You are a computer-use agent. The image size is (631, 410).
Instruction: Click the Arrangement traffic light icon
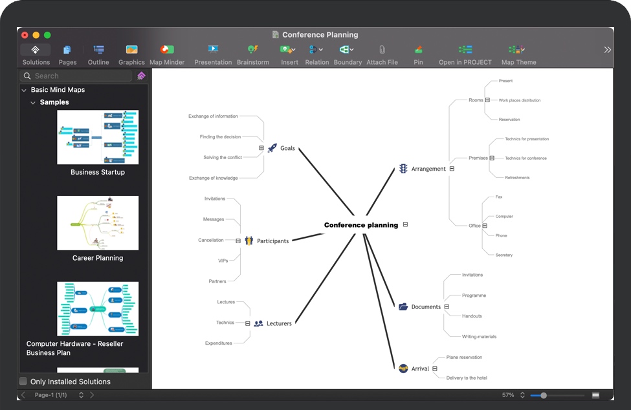[x=403, y=169]
